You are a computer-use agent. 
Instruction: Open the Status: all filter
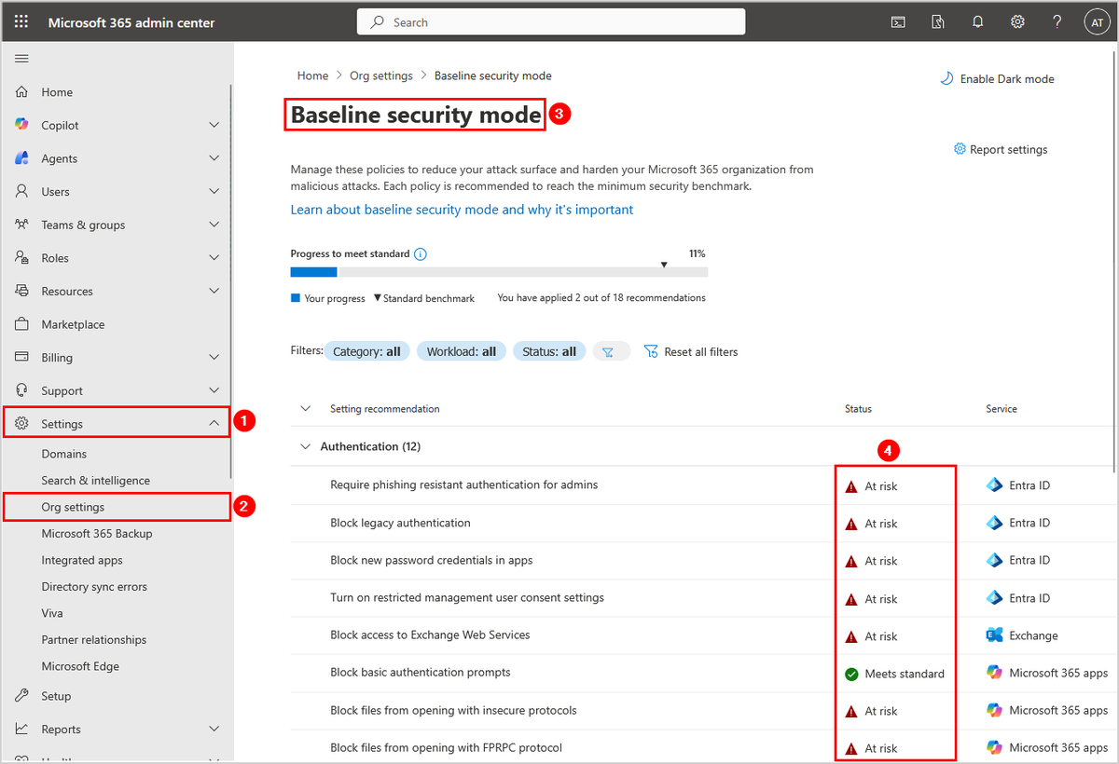coord(549,351)
